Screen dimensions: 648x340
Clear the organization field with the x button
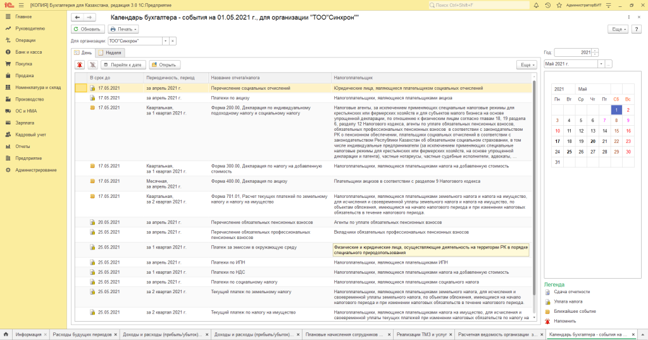173,40
